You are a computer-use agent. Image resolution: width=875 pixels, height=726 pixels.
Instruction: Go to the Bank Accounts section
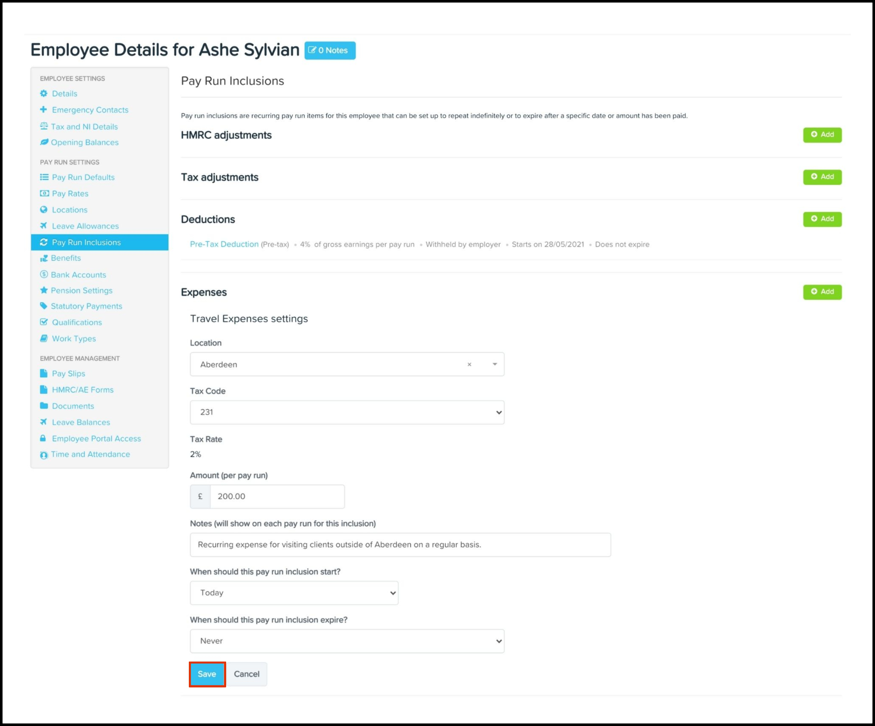pos(78,275)
